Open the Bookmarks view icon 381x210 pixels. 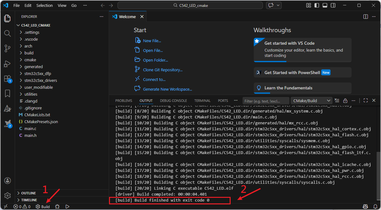(x=7, y=93)
